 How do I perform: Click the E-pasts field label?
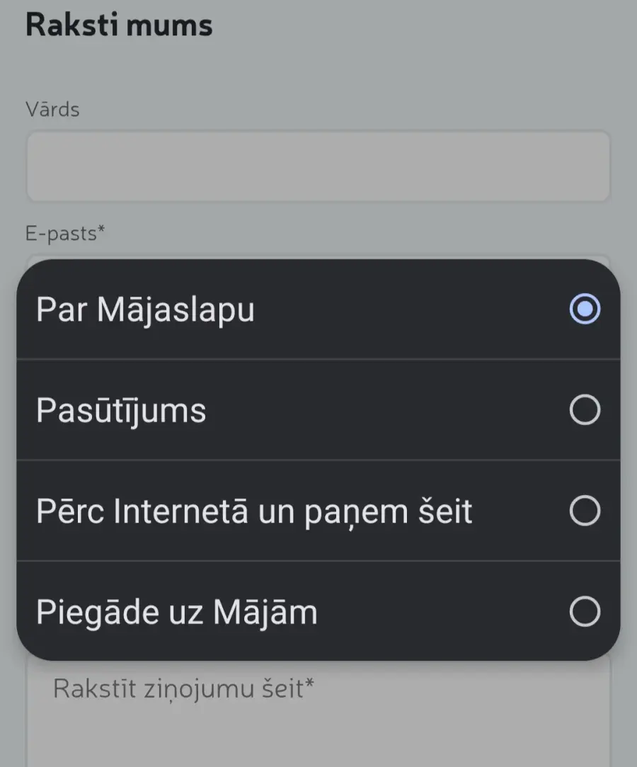coord(61,233)
